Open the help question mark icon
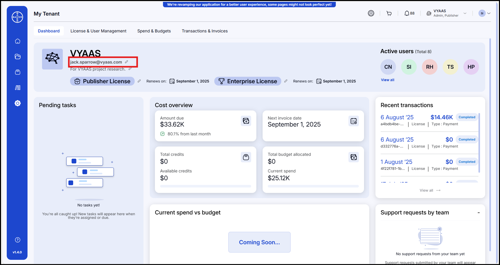Image resolution: width=500 pixels, height=265 pixels. [x=18, y=240]
